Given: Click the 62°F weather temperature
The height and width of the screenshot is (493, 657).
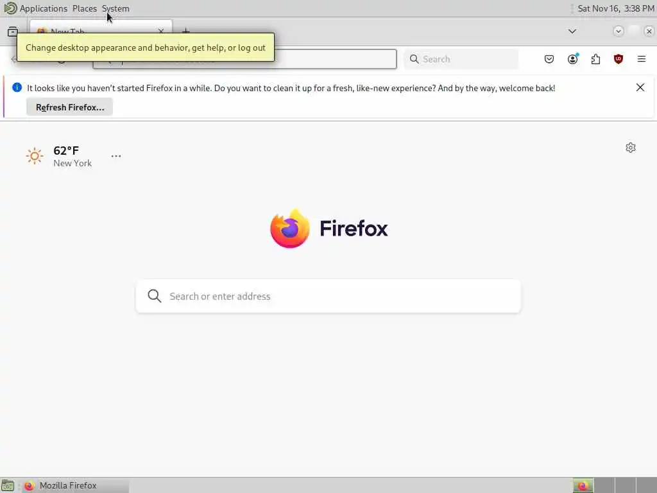Looking at the screenshot, I should pyautogui.click(x=66, y=150).
